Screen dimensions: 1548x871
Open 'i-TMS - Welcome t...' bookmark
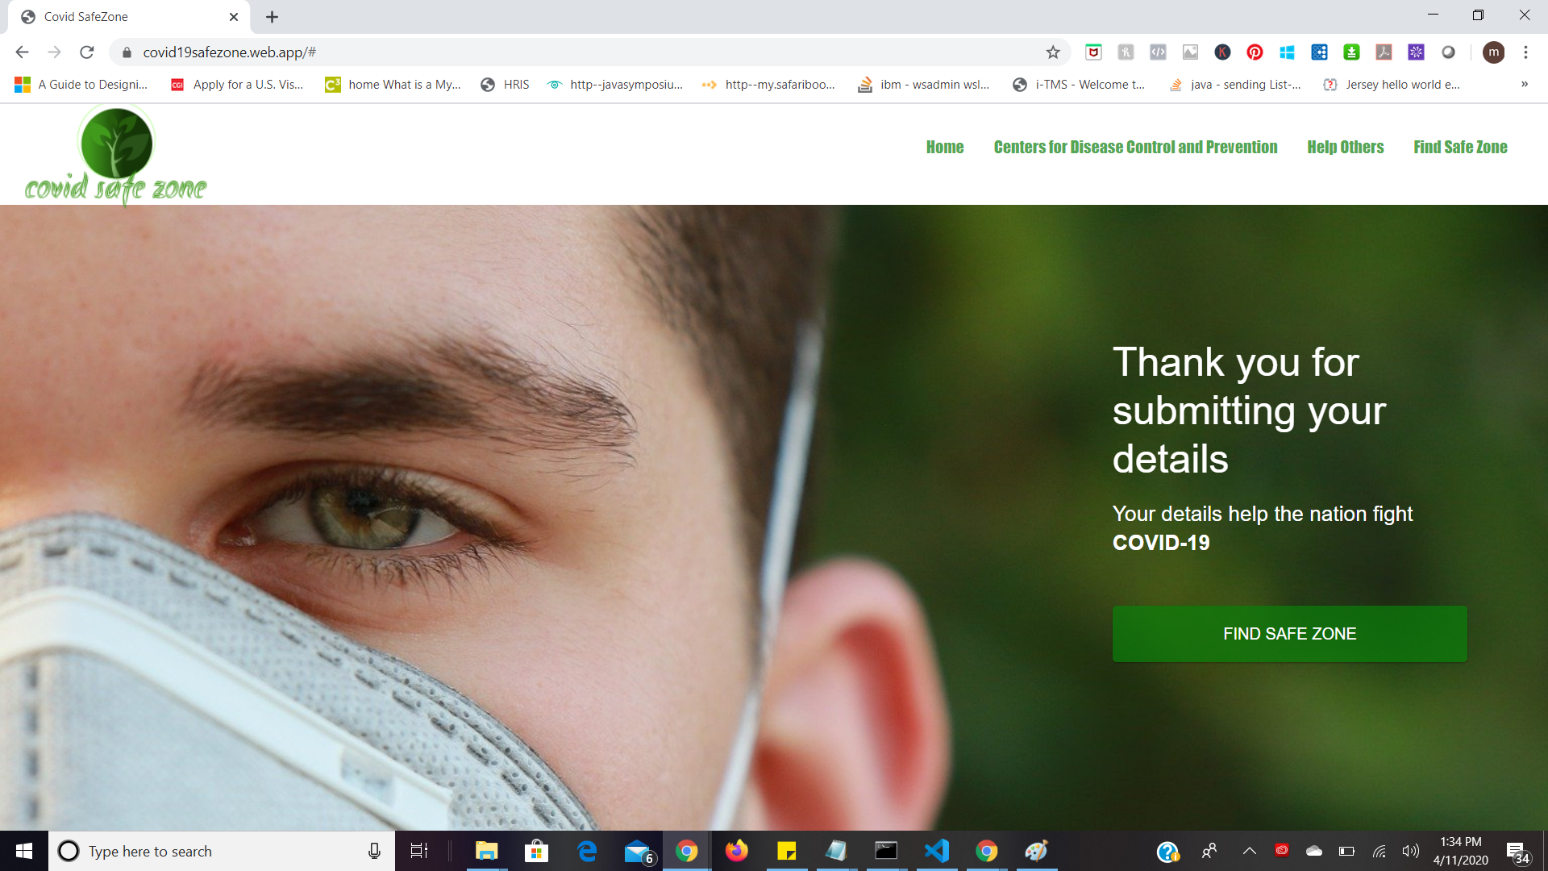(x=1079, y=85)
